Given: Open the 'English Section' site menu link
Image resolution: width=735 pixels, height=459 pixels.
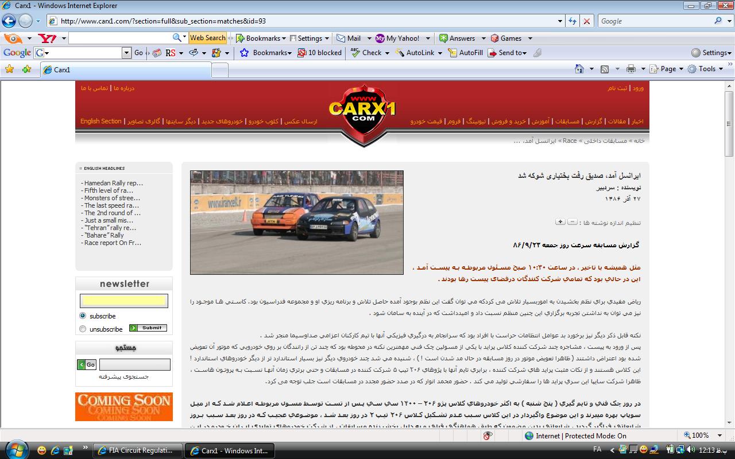Looking at the screenshot, I should coord(101,122).
